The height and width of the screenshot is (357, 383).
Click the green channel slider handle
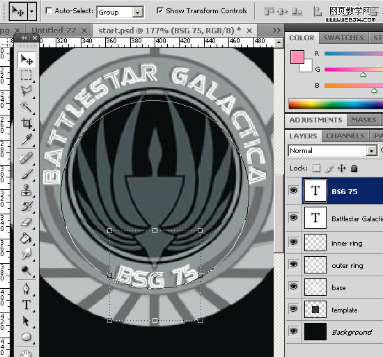tap(364, 74)
